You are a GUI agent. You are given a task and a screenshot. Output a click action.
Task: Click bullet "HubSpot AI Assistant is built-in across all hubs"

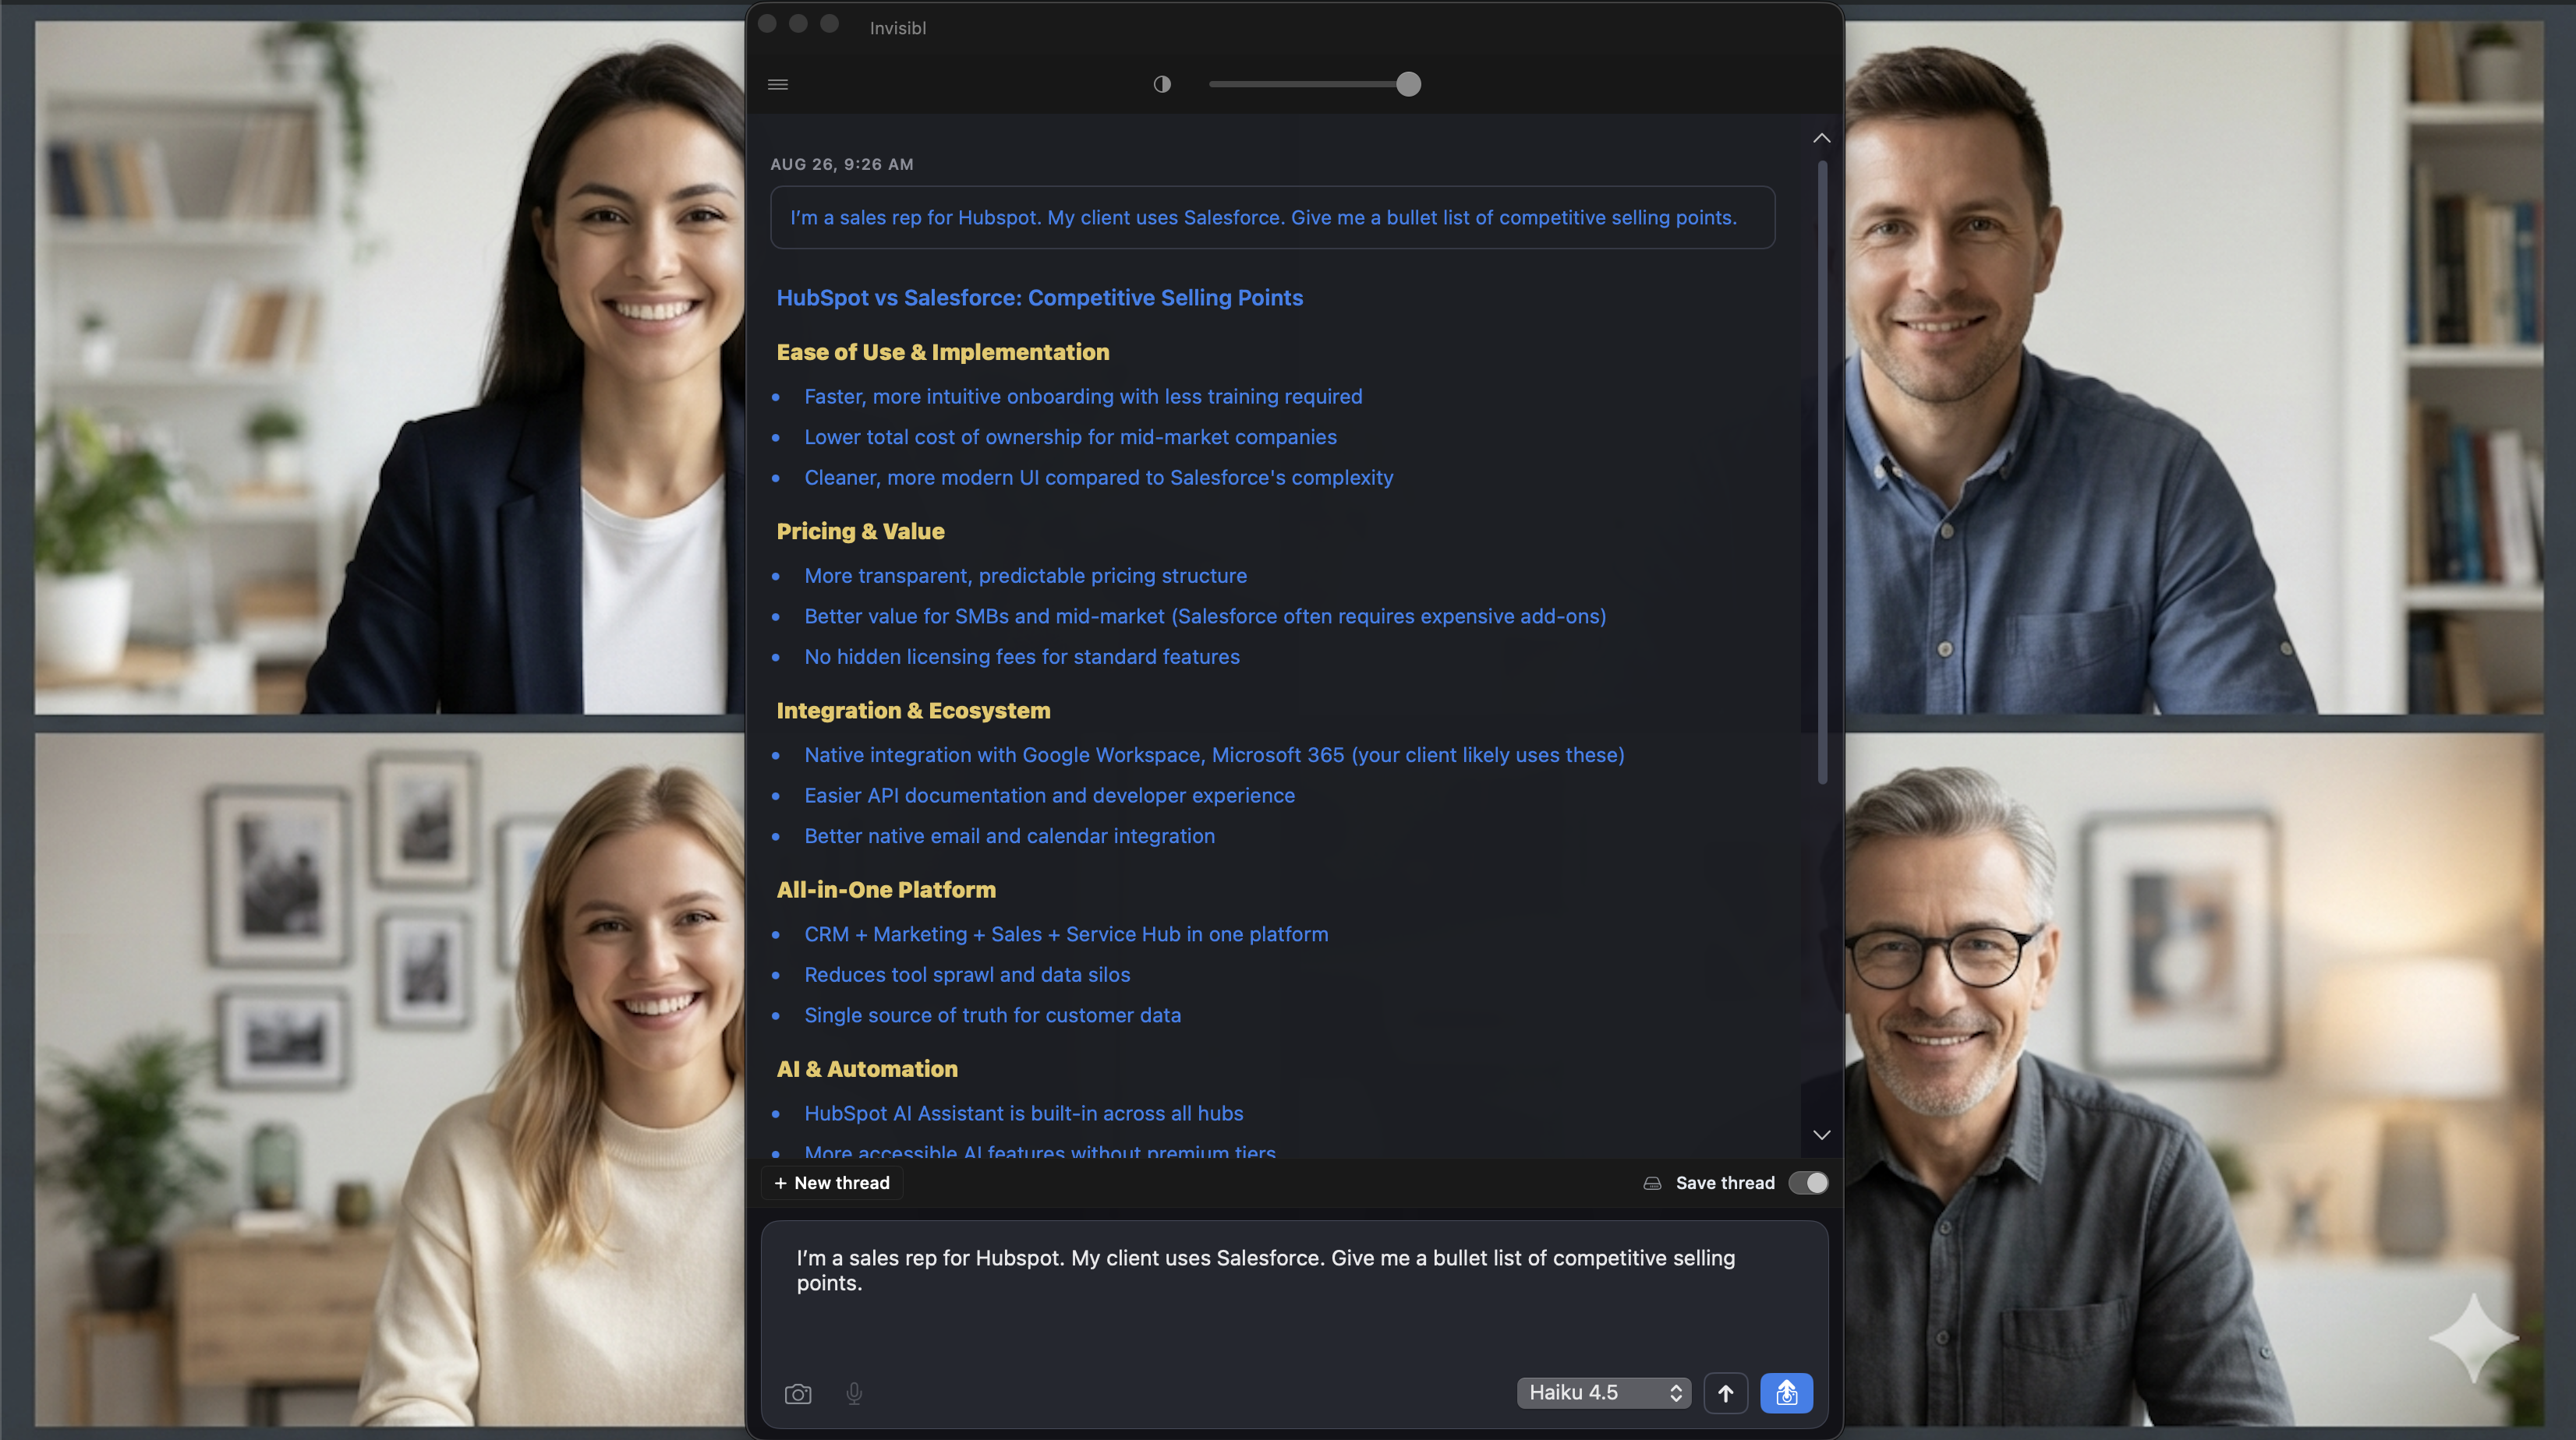(1023, 1114)
